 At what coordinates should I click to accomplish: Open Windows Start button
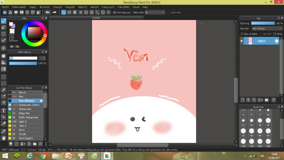[x=5, y=156]
